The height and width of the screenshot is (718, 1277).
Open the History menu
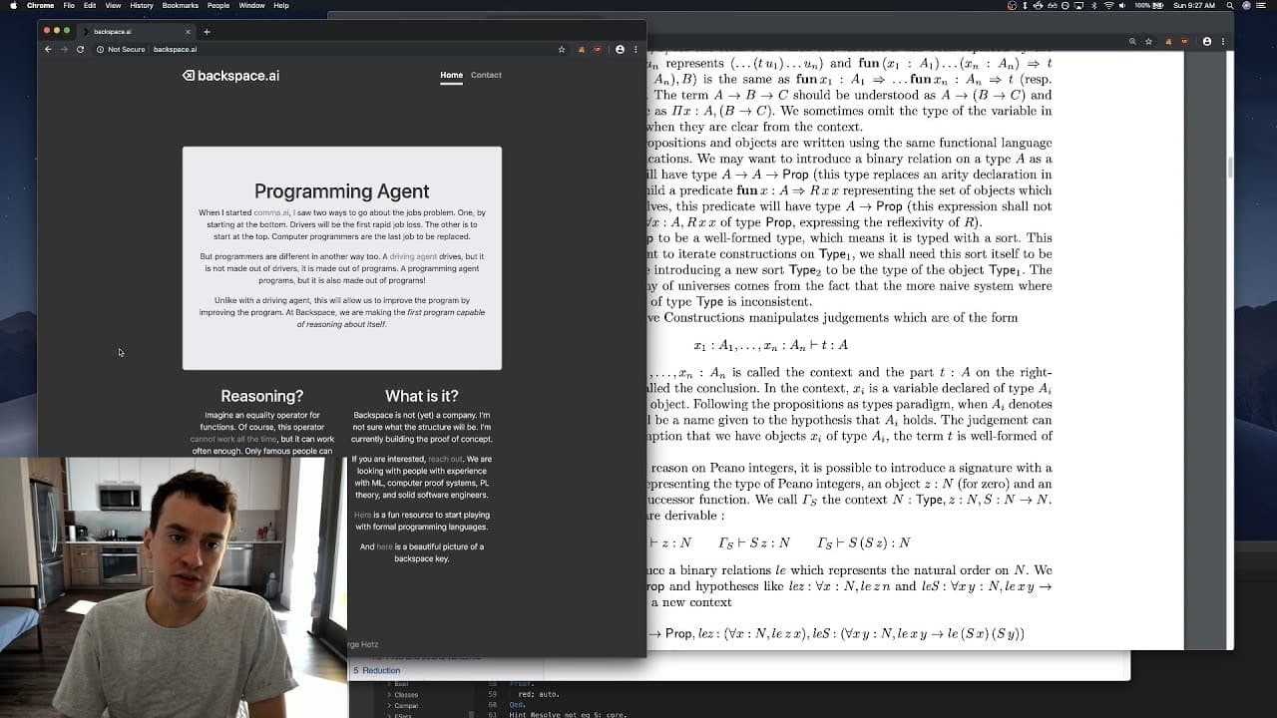142,6
